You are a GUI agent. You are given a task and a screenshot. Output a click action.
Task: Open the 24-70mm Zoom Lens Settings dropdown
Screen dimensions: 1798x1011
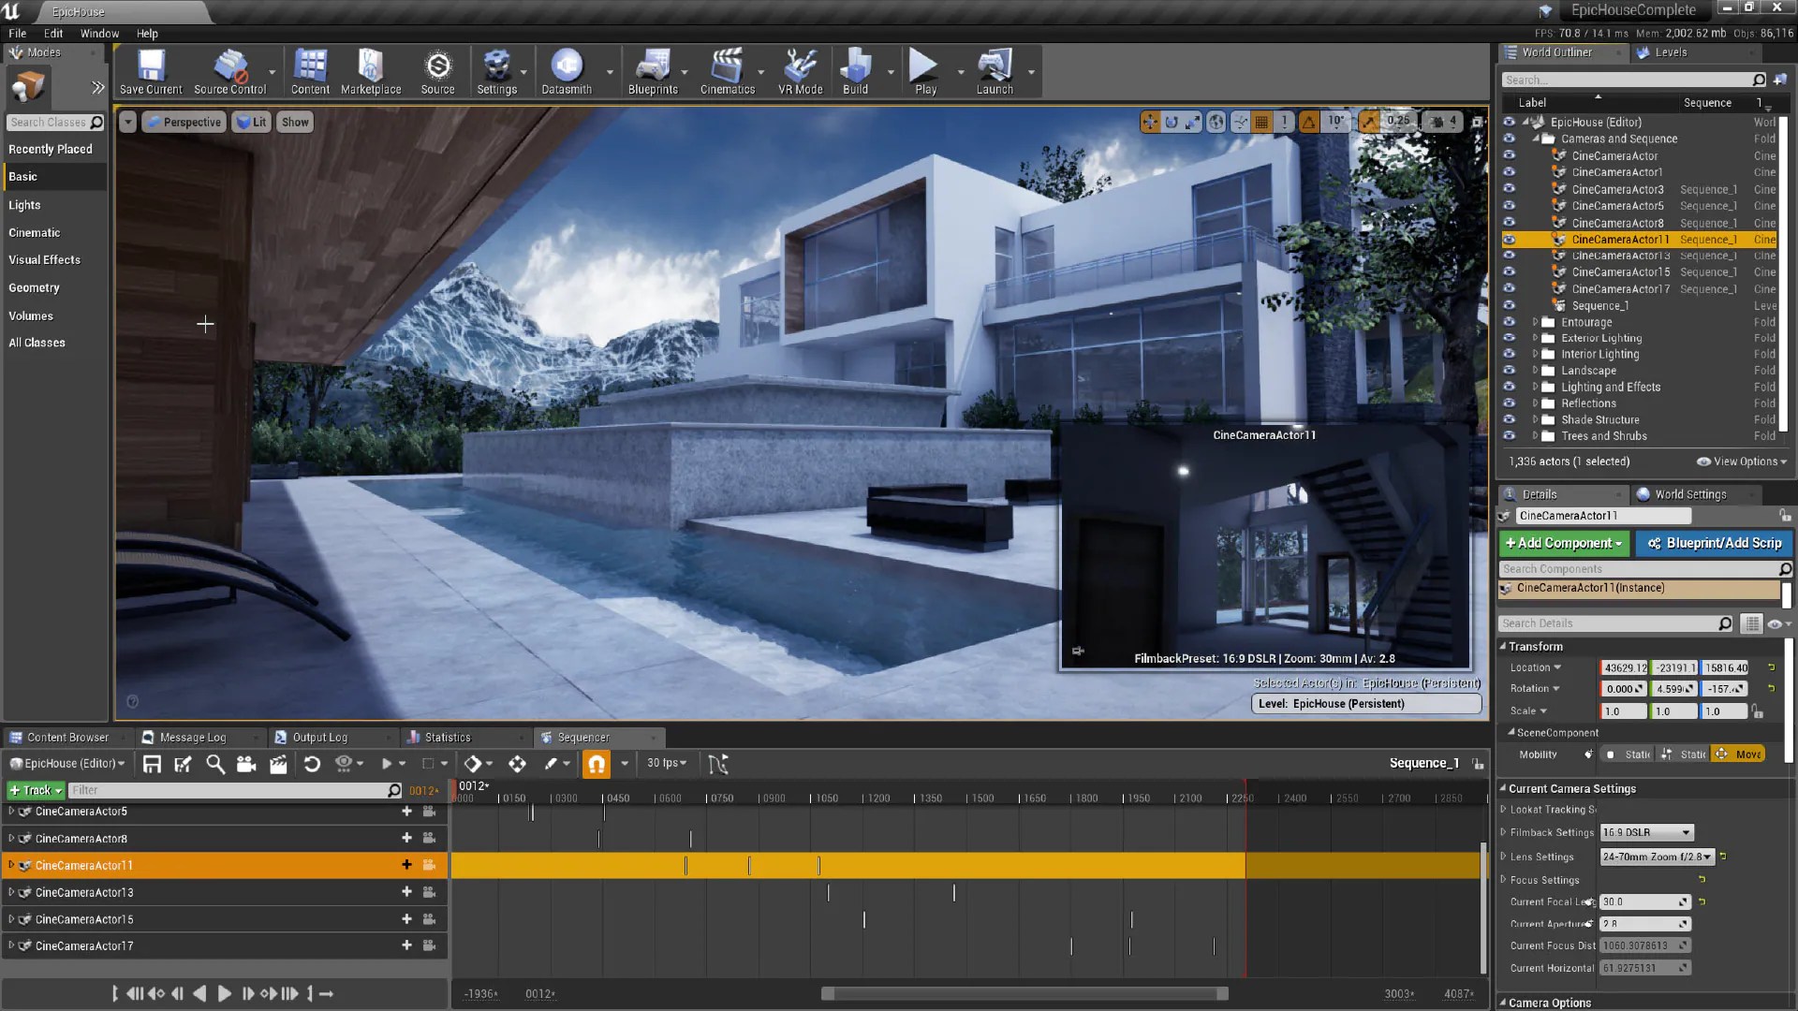pos(1656,856)
